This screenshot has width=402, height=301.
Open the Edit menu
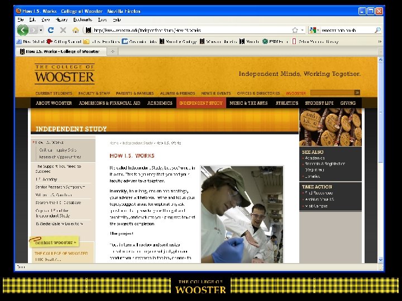click(x=32, y=20)
